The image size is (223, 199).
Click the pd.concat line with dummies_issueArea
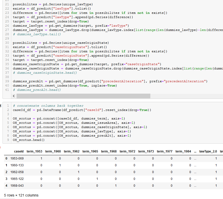[x=74, y=123]
